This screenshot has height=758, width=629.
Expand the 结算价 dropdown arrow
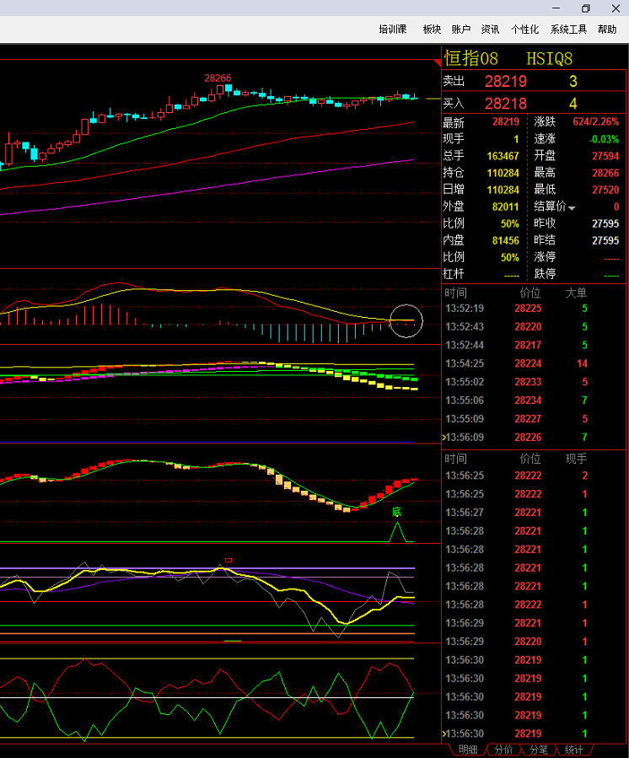[x=572, y=207]
